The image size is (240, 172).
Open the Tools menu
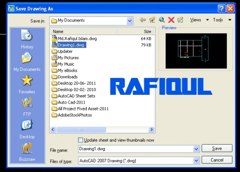point(222,20)
